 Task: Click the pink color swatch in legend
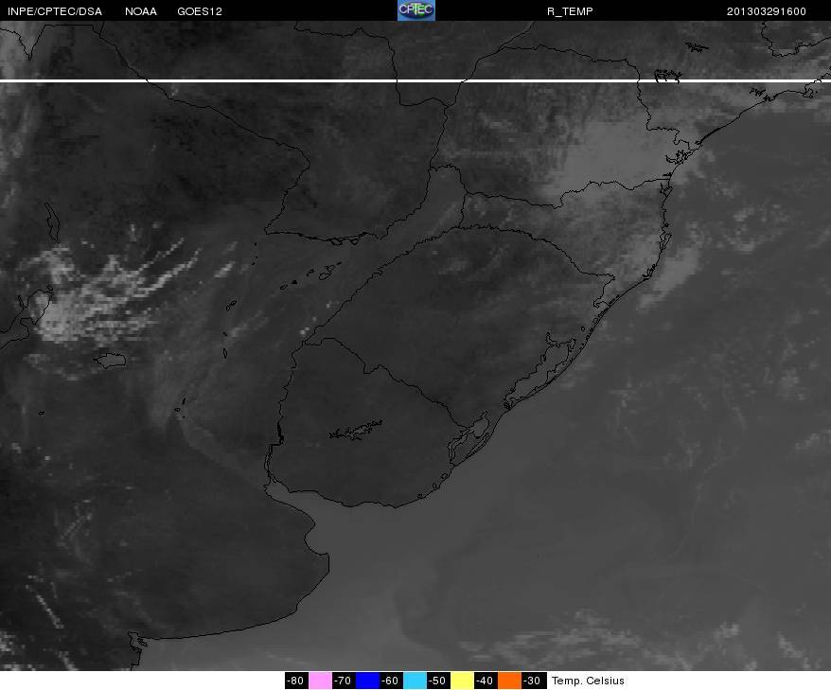click(320, 681)
